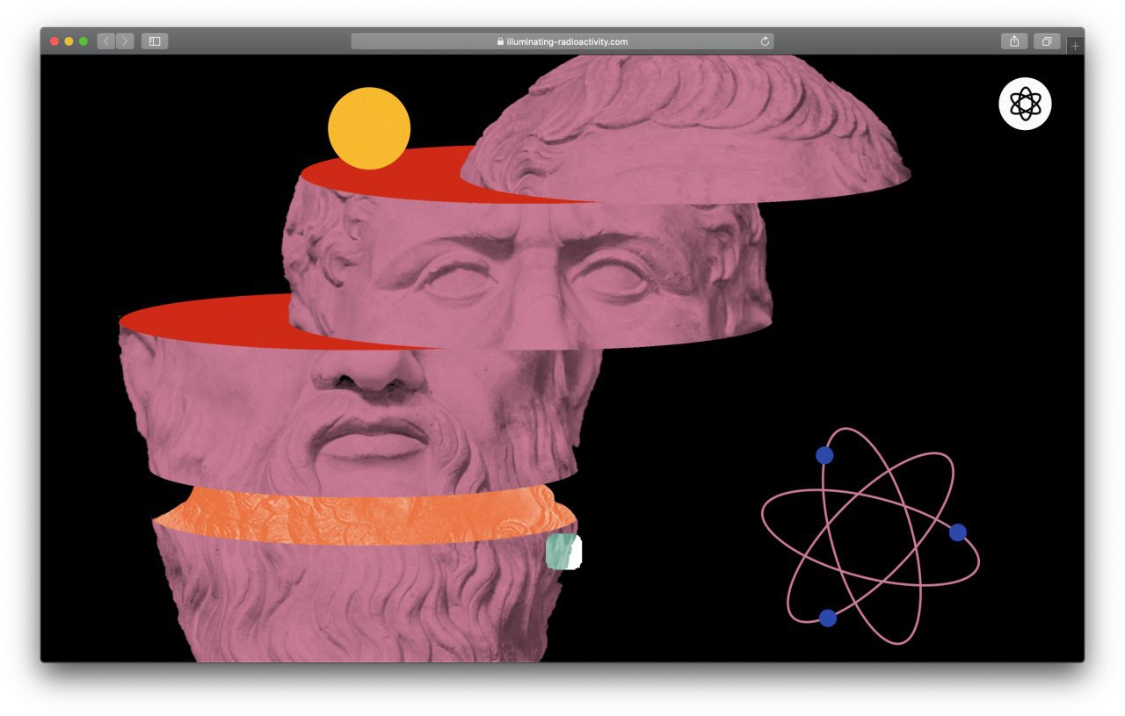Screen dimensions: 1125x716
Task: Click the yellow circle above the statue
Action: click(369, 128)
